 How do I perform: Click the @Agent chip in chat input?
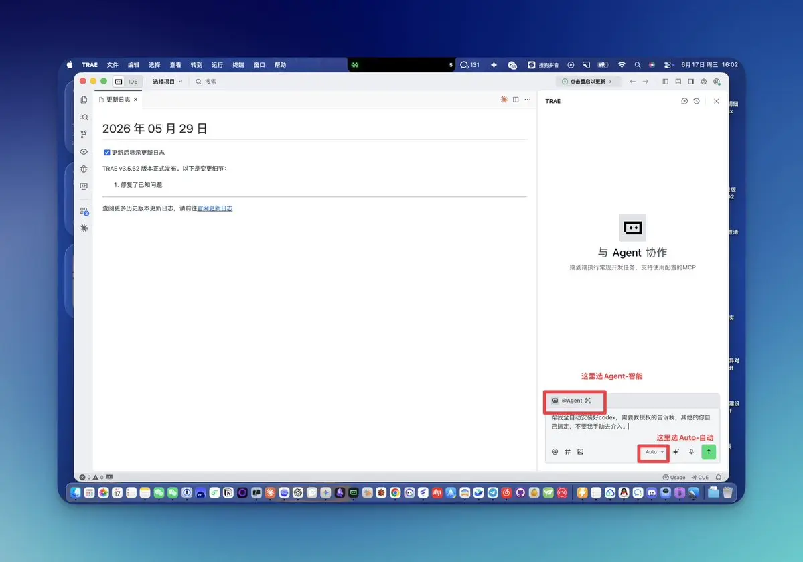pyautogui.click(x=571, y=401)
